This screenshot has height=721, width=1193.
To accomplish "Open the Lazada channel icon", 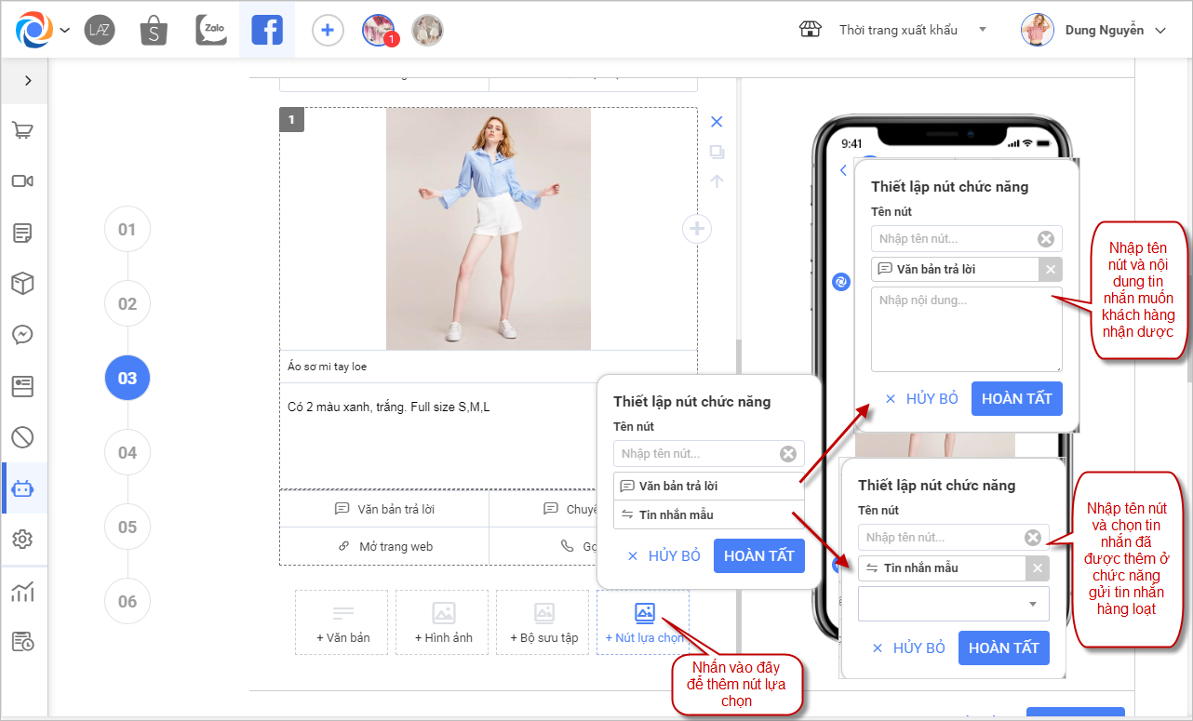I will pyautogui.click(x=100, y=31).
